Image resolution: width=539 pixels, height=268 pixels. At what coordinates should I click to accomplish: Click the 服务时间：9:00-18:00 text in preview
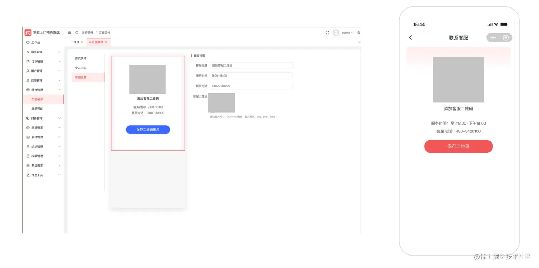click(148, 107)
